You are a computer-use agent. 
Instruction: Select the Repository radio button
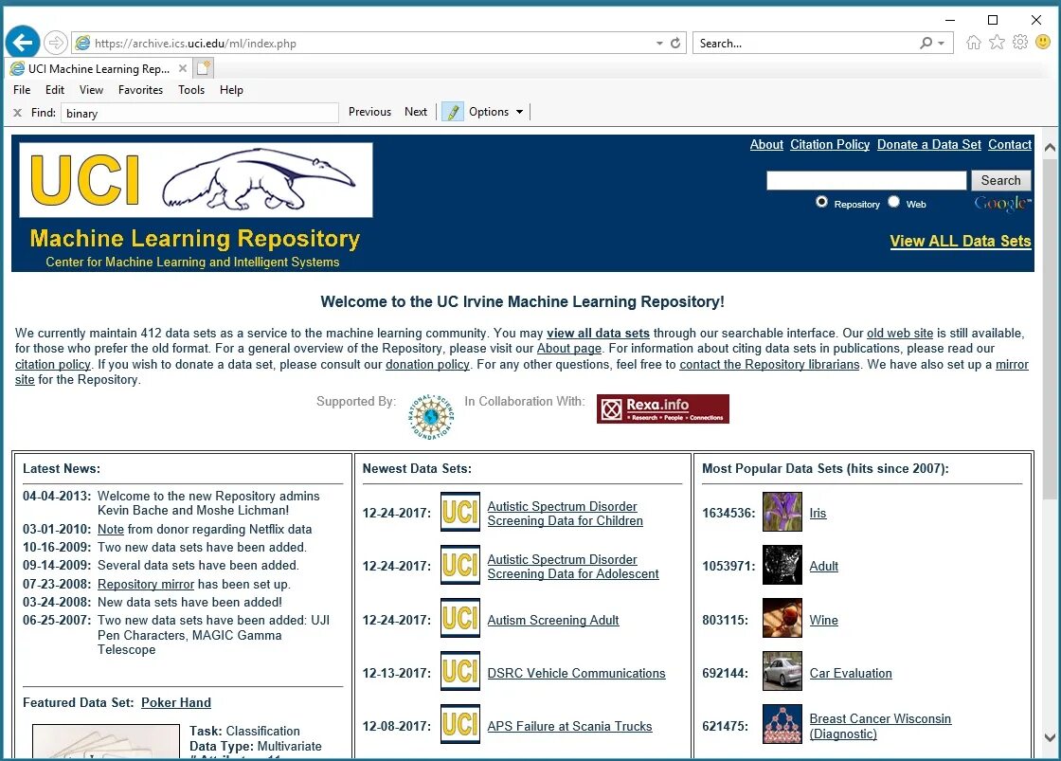pyautogui.click(x=821, y=202)
